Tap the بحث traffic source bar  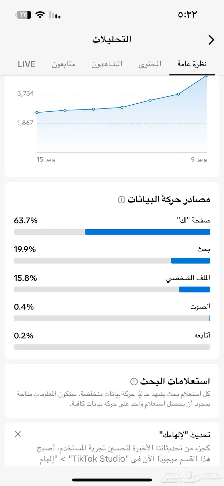112,260
